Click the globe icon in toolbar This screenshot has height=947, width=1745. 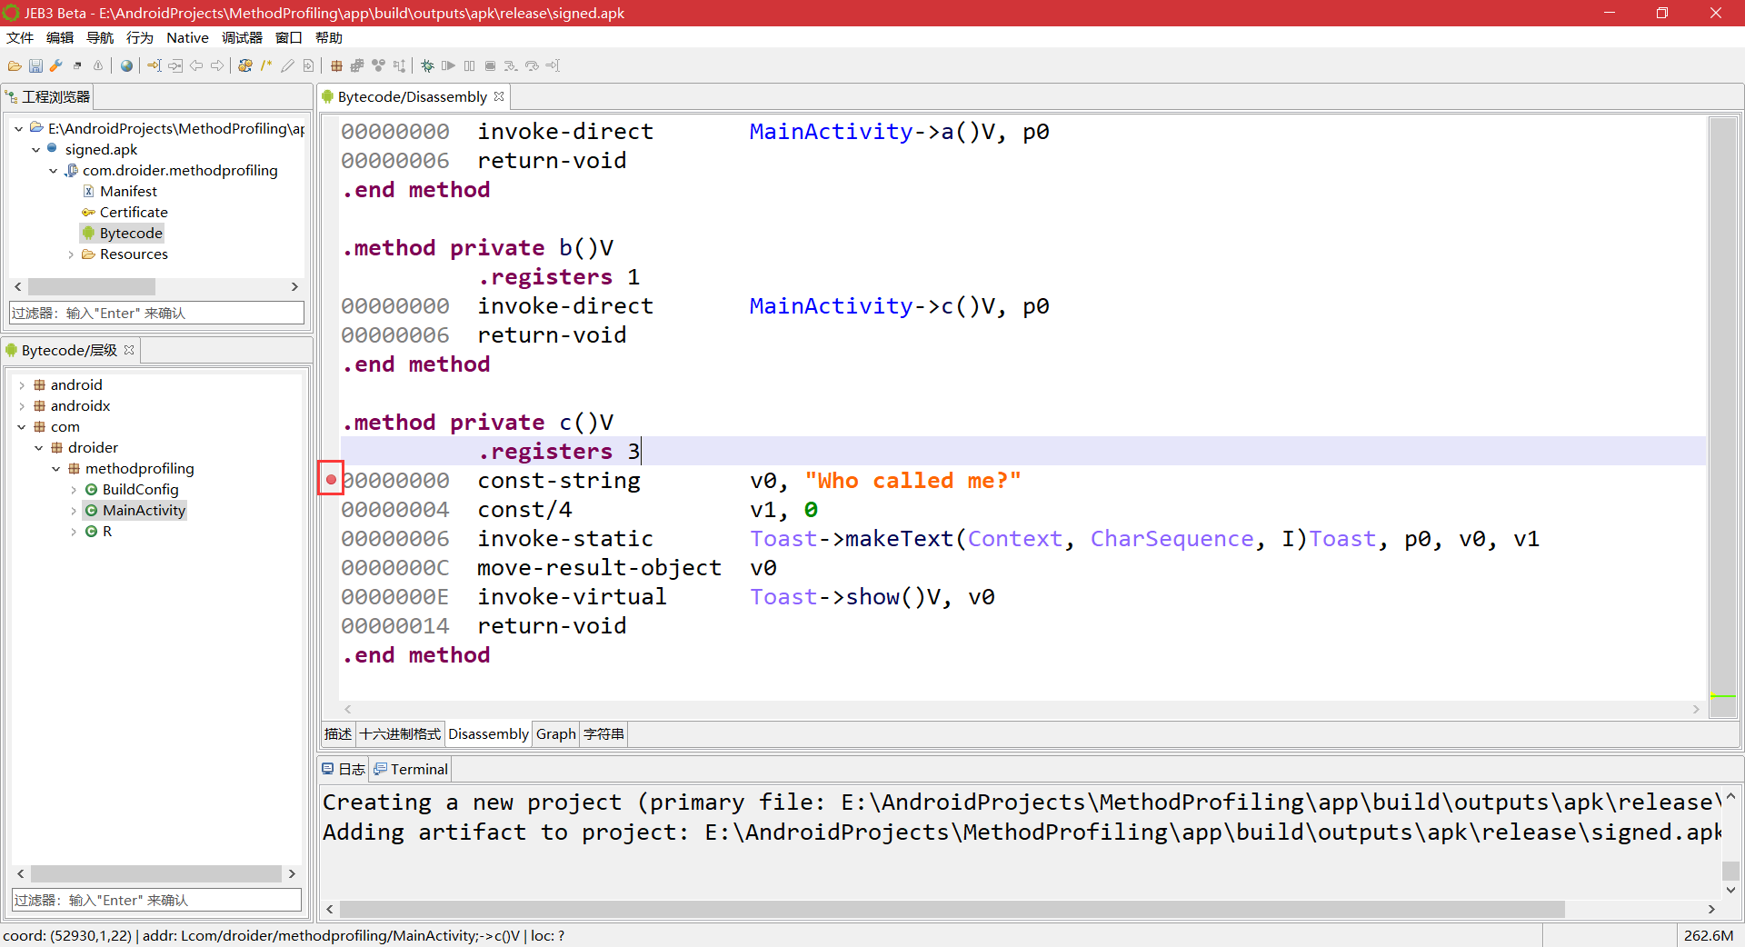[x=126, y=65]
